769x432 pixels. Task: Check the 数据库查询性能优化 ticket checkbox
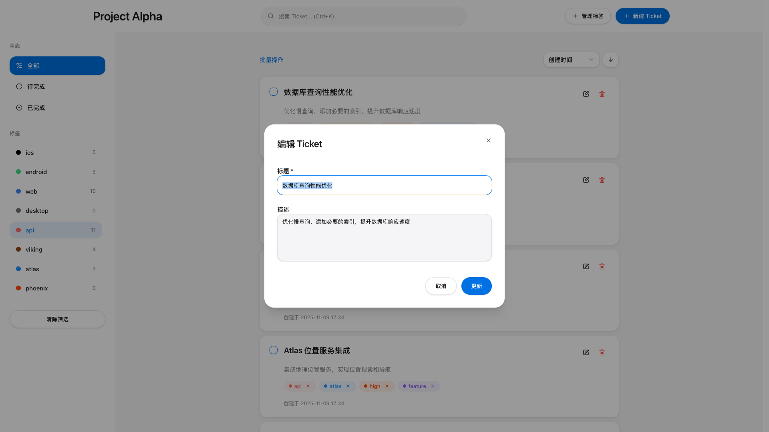point(274,92)
